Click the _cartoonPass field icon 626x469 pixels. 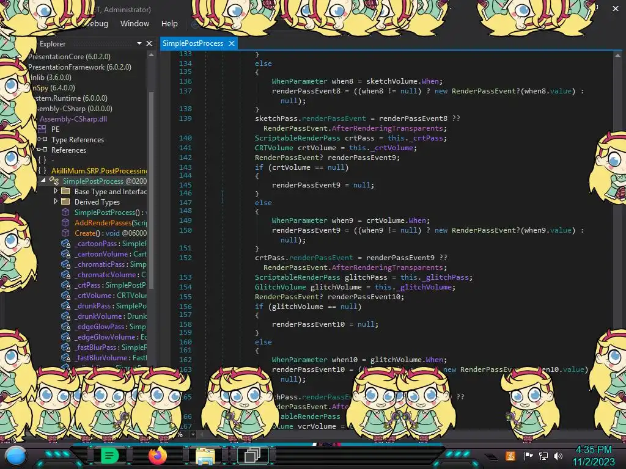(65, 243)
